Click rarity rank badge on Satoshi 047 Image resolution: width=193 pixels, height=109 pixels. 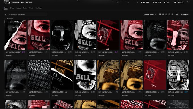pyautogui.click(x=24, y=52)
